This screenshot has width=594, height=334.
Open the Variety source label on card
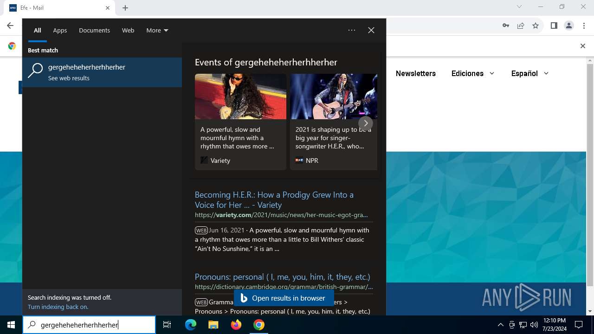point(215,161)
